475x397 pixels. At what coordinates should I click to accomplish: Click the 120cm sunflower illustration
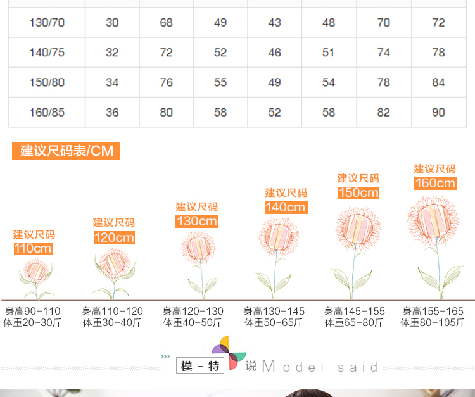114,274
